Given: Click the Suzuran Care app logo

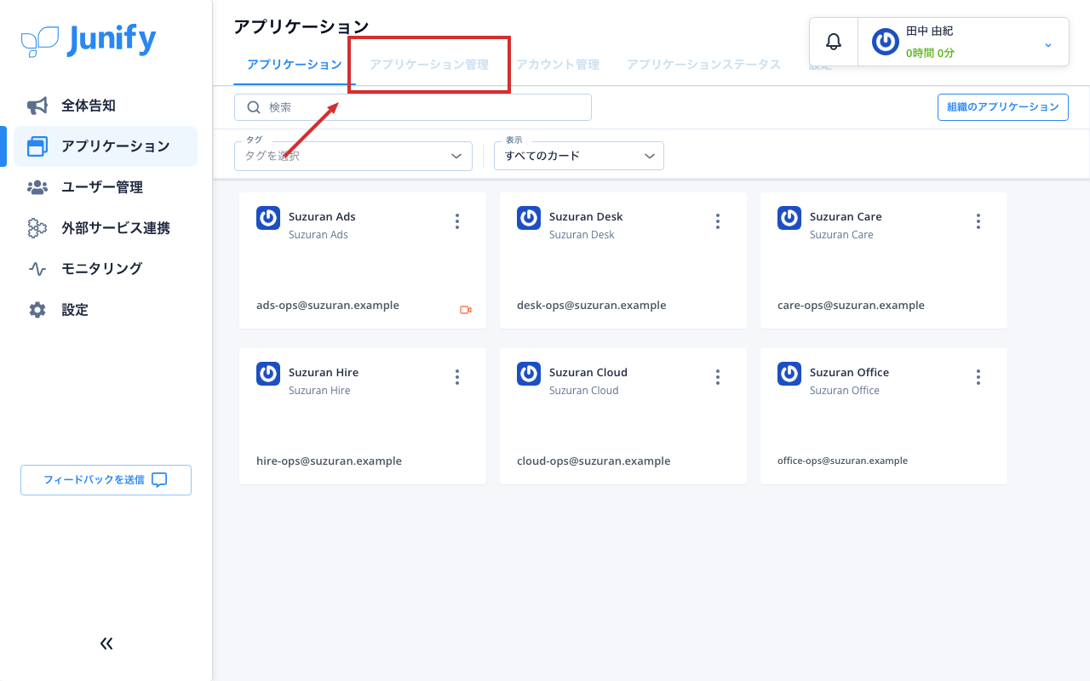Looking at the screenshot, I should [x=789, y=218].
